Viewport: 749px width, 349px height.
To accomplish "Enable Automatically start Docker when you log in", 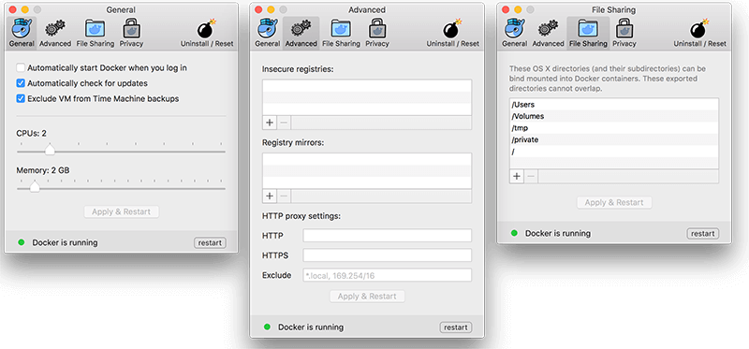I will tap(21, 67).
